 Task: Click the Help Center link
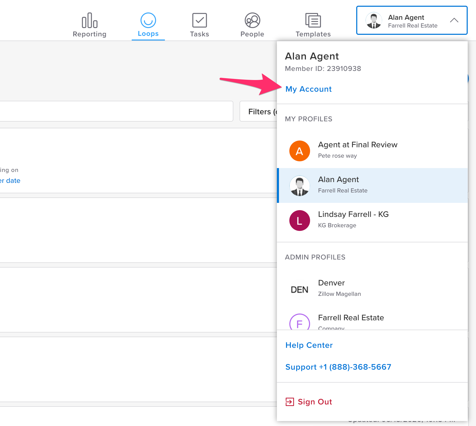309,345
